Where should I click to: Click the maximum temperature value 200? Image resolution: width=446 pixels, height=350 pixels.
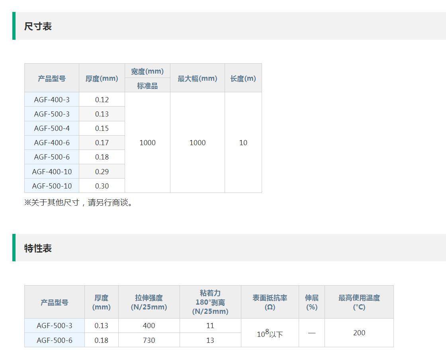point(359,333)
